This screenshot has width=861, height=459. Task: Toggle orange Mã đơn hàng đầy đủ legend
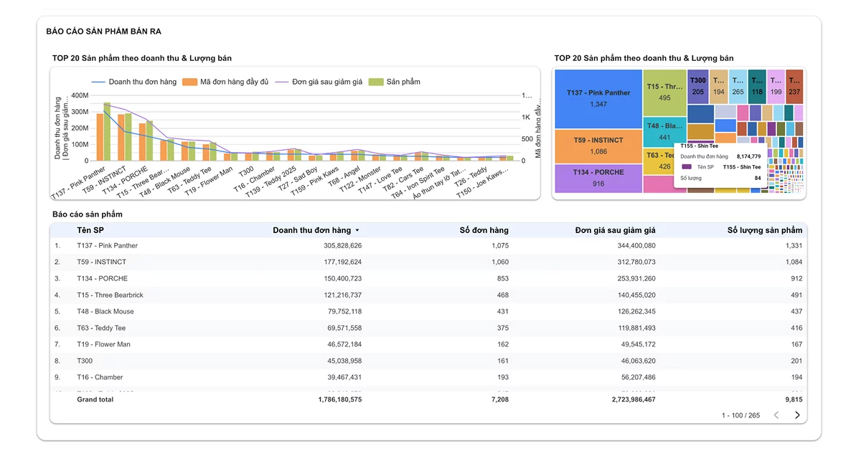click(225, 82)
